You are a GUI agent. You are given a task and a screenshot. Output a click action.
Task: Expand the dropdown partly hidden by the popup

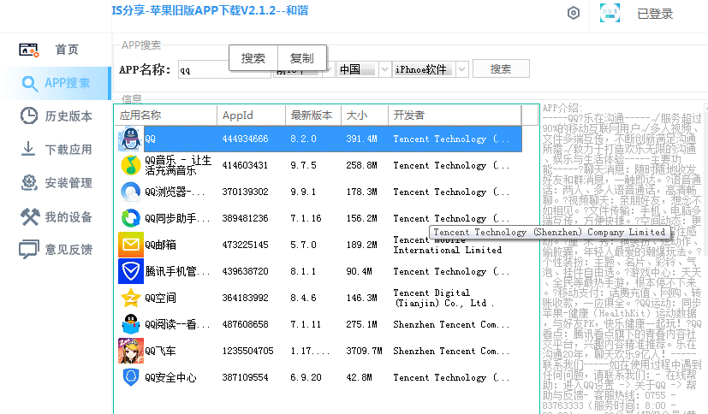[329, 70]
